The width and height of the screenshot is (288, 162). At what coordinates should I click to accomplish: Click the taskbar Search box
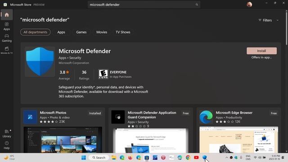point(99,157)
